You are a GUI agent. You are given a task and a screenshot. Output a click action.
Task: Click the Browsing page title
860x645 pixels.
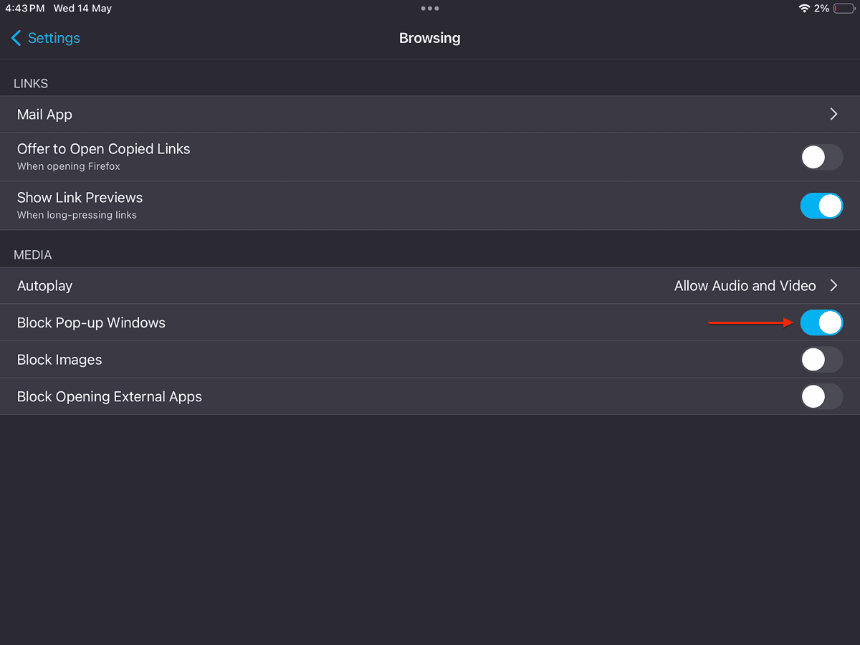[429, 38]
